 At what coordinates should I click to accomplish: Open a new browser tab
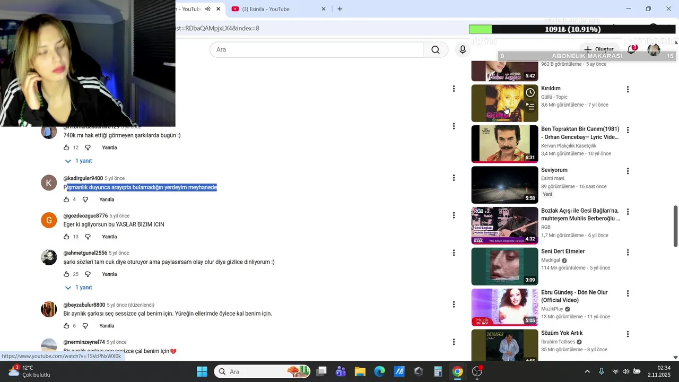pos(339,9)
